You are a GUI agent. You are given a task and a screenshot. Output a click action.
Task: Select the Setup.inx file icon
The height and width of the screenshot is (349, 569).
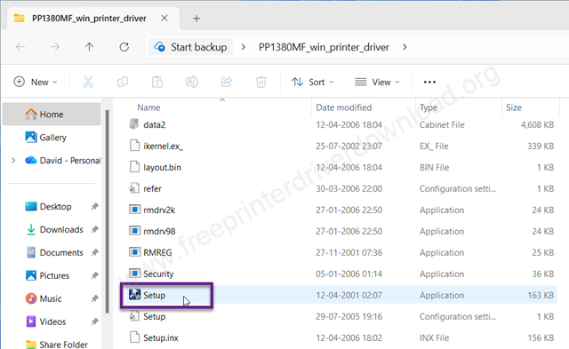(x=134, y=337)
